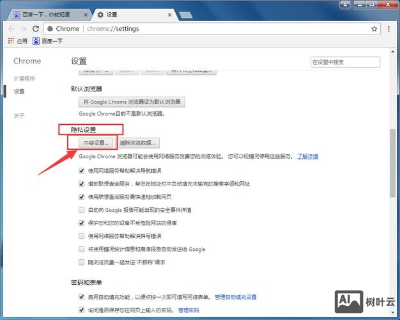This screenshot has width=400, height=320.
Task: Close the 百度一下，你就知道 tab
Action: (x=86, y=15)
